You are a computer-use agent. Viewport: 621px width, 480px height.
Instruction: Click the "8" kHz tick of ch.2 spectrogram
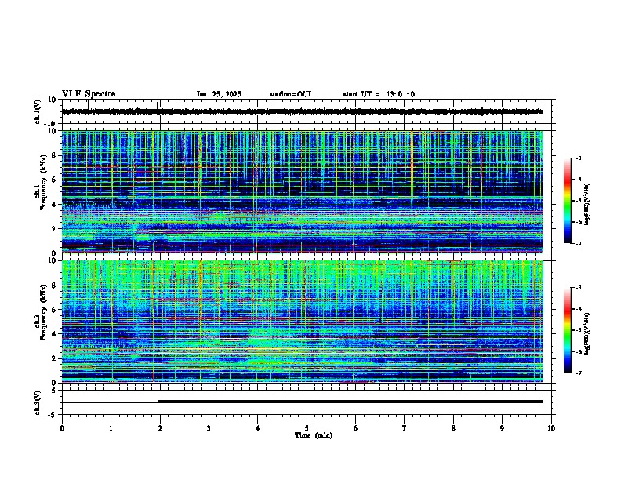pyautogui.click(x=55, y=285)
